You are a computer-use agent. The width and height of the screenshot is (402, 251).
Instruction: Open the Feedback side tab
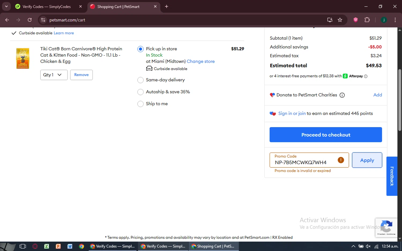392,176
